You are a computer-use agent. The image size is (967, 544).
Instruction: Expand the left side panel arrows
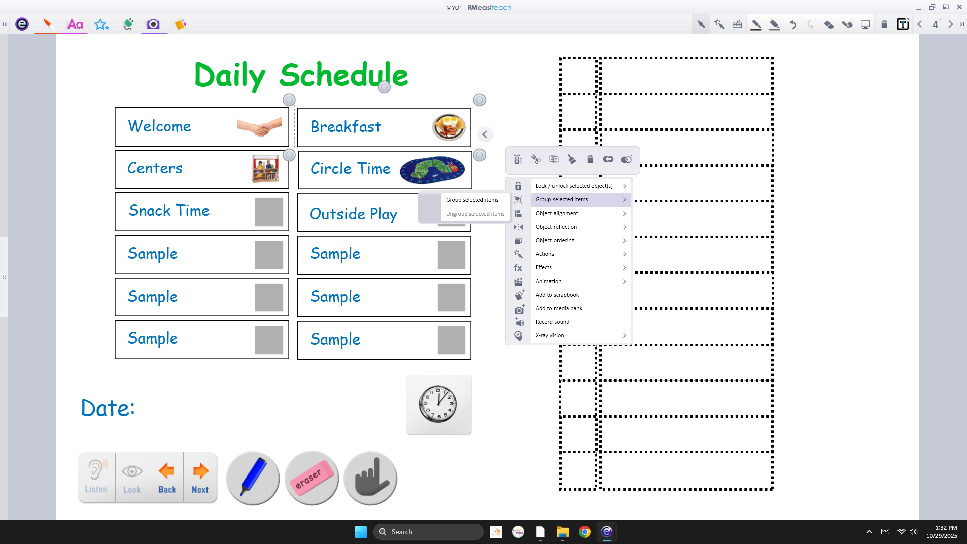[x=4, y=277]
